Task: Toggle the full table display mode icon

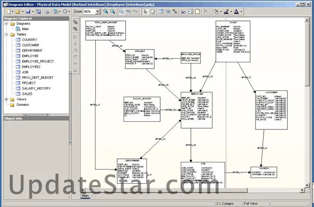Action: [x=122, y=11]
